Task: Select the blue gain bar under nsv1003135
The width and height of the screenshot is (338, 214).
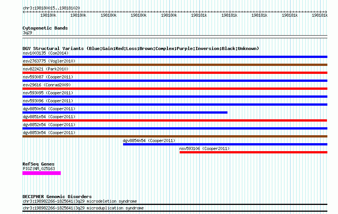Action: [x=175, y=57]
